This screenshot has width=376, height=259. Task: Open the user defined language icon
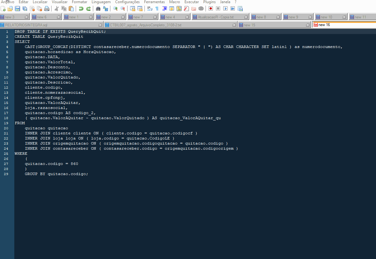[x=172, y=9]
